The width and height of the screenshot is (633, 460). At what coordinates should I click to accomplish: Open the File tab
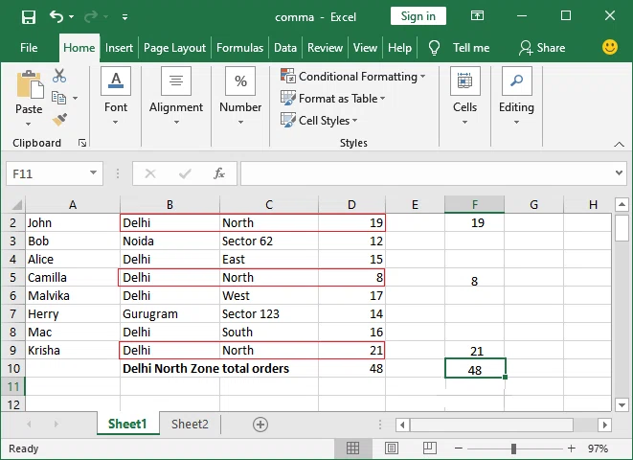tap(29, 48)
